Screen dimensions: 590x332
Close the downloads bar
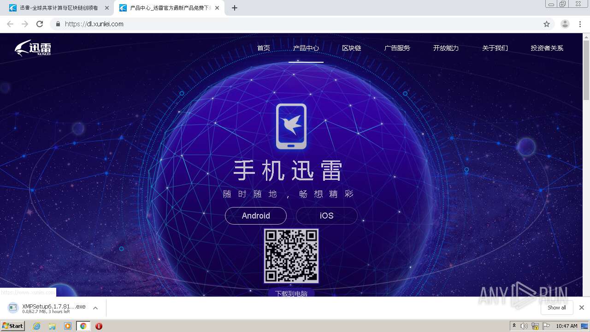(582, 308)
